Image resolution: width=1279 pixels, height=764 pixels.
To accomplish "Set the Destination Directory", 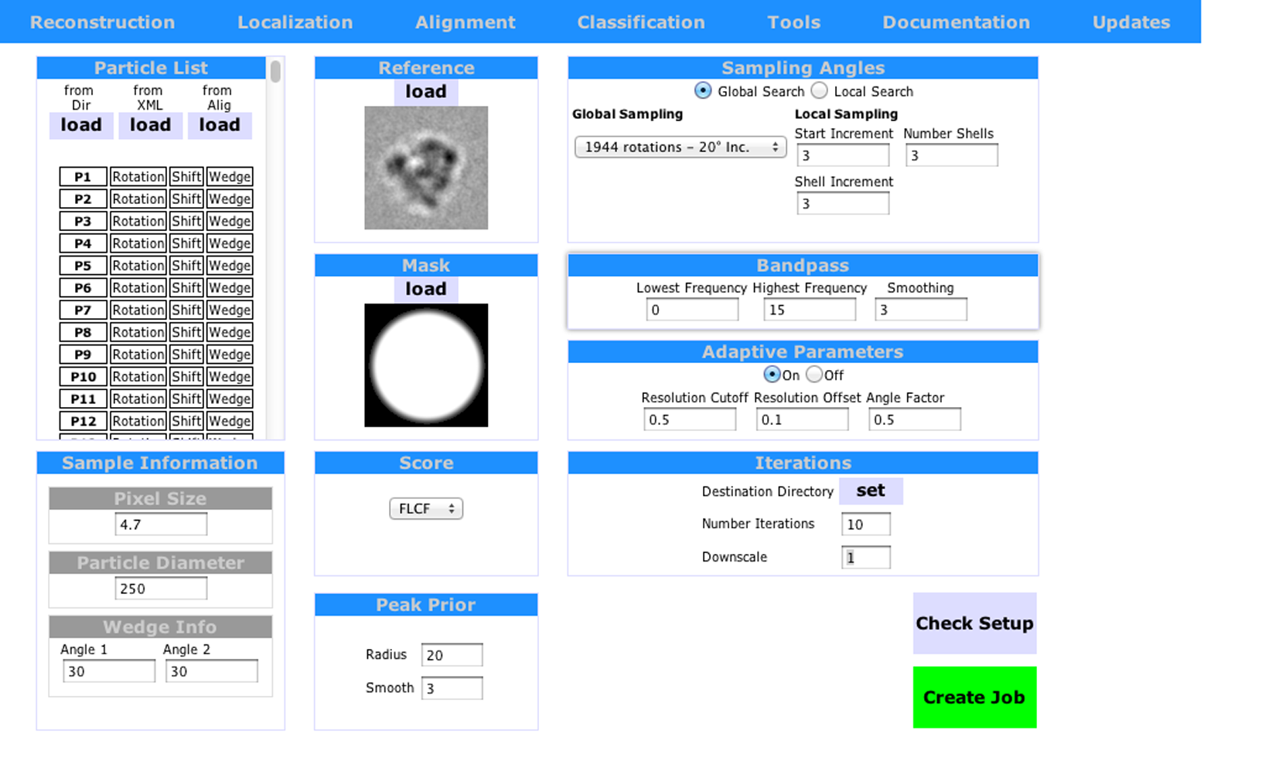I will pyautogui.click(x=871, y=490).
